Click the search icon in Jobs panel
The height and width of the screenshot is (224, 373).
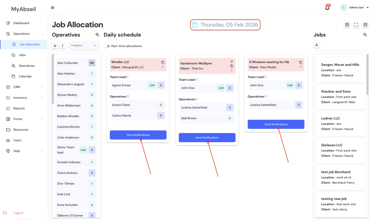coord(365,35)
